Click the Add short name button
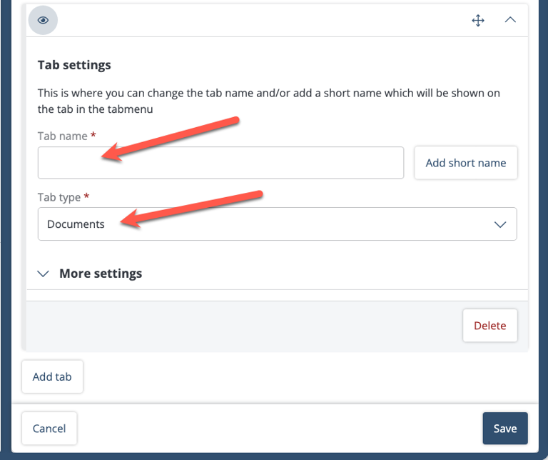The image size is (548, 460). click(x=465, y=163)
